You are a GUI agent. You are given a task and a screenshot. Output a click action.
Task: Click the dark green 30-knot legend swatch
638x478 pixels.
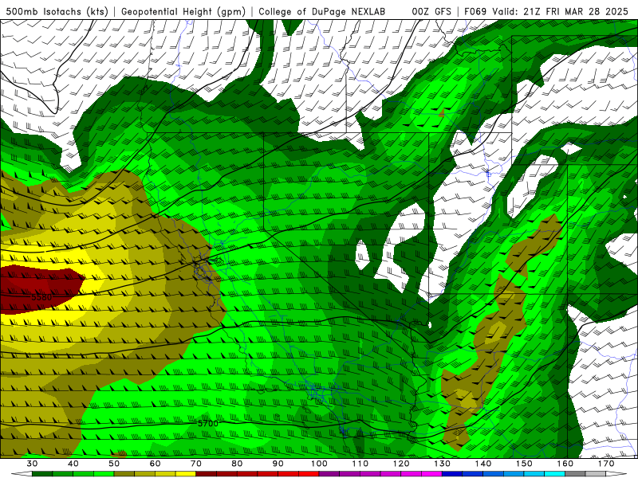point(42,475)
